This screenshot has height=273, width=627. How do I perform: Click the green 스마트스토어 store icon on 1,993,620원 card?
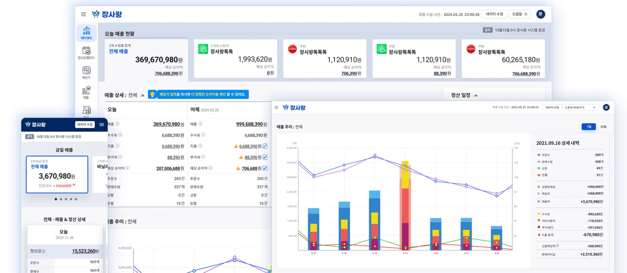203,49
